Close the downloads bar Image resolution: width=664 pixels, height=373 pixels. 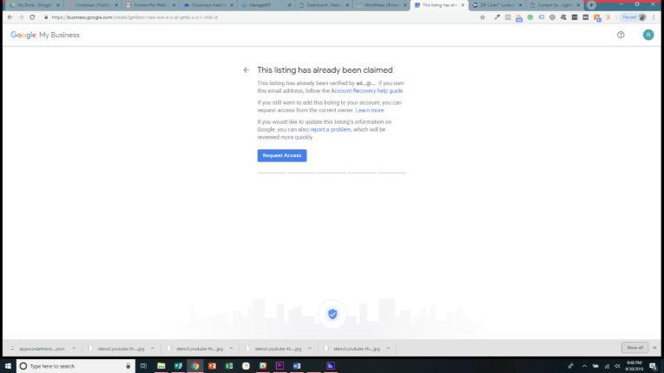[x=654, y=348]
